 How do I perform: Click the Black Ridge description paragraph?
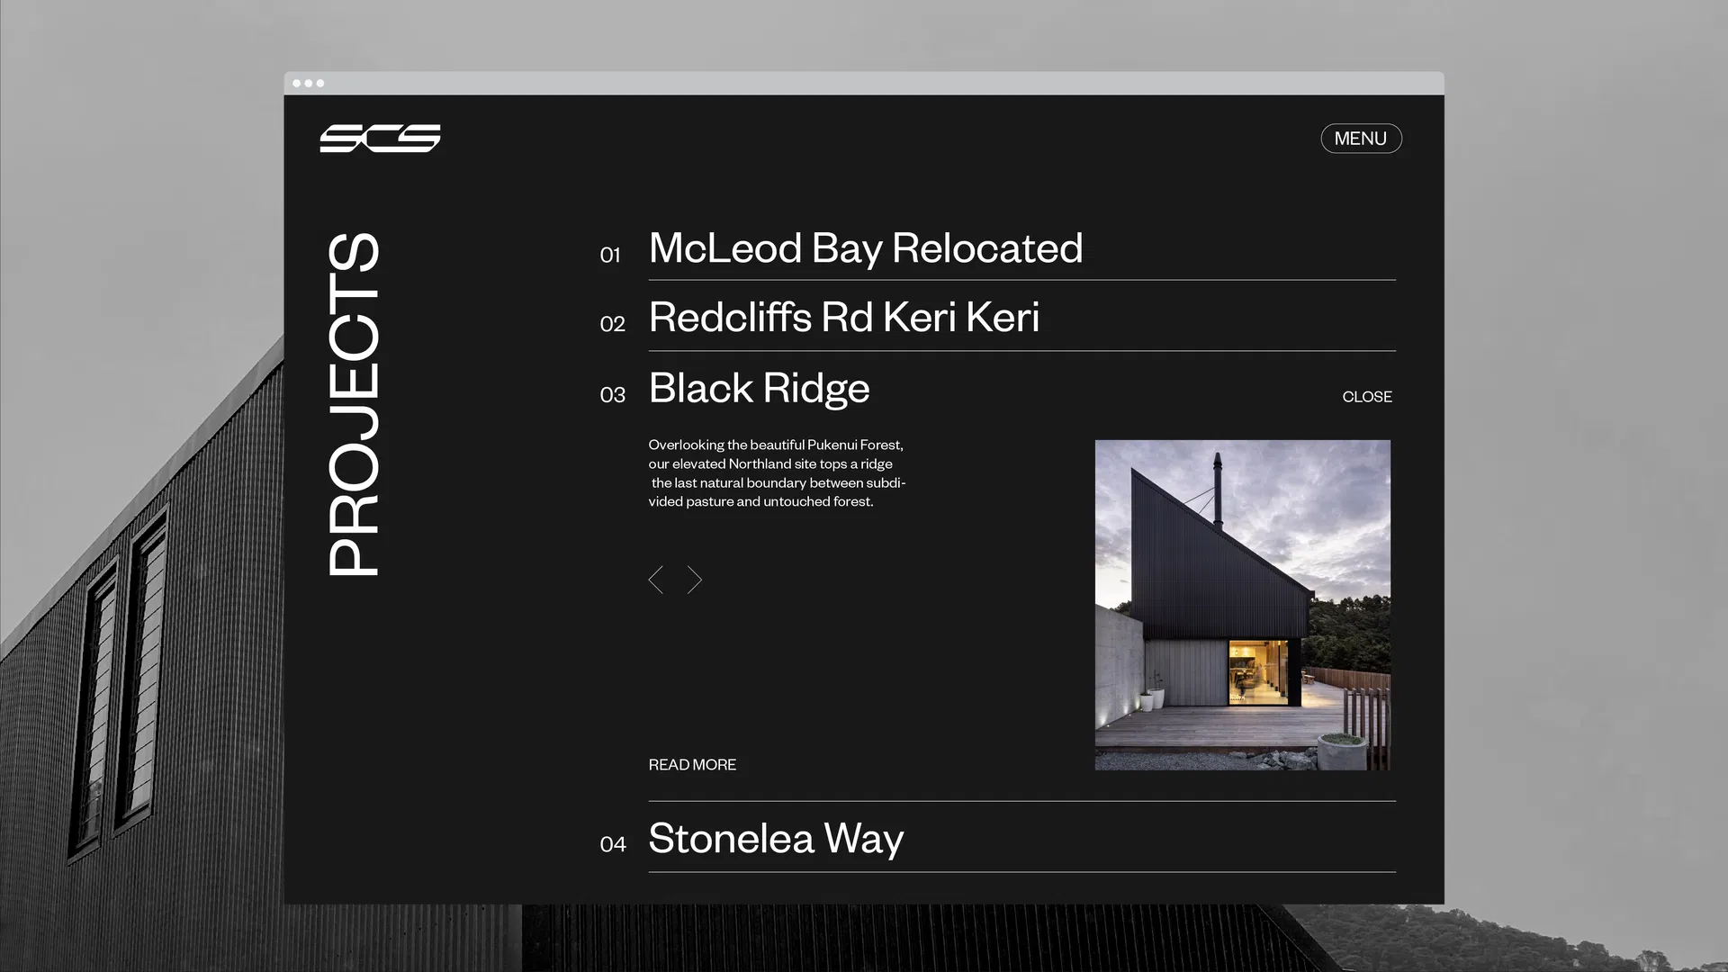[x=776, y=473]
